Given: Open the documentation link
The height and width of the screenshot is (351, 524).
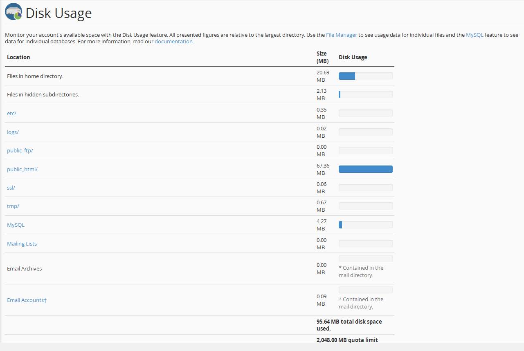Looking at the screenshot, I should point(173,42).
